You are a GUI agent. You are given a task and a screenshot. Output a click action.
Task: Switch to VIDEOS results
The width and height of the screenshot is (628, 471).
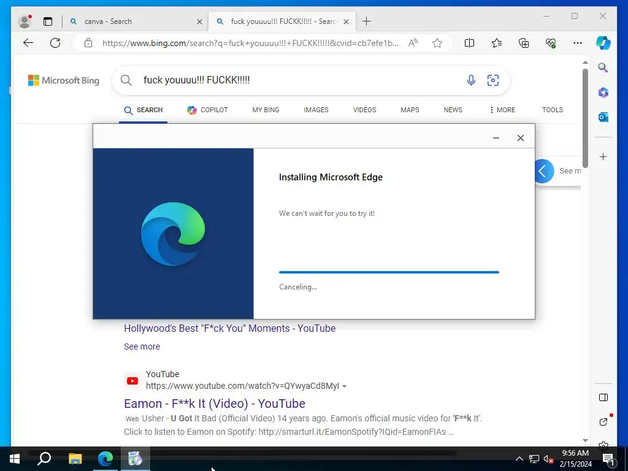pos(364,110)
